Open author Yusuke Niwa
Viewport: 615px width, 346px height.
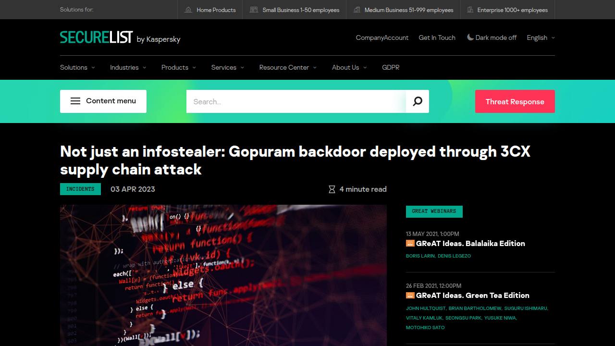(x=500, y=318)
